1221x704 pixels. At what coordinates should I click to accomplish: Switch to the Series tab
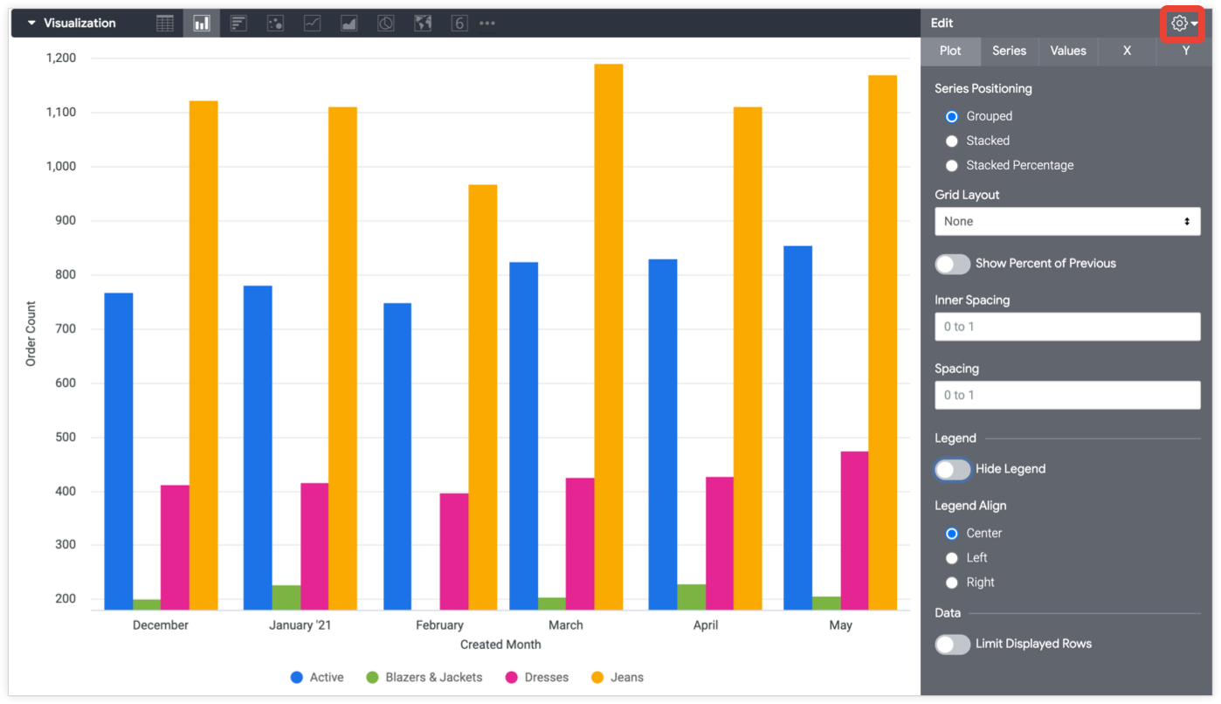(x=1009, y=52)
